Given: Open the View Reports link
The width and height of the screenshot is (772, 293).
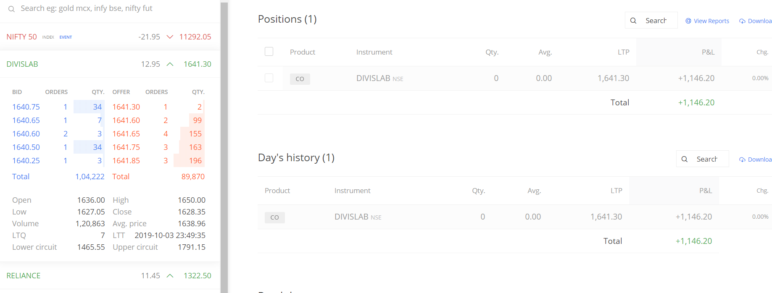Looking at the screenshot, I should click(711, 21).
